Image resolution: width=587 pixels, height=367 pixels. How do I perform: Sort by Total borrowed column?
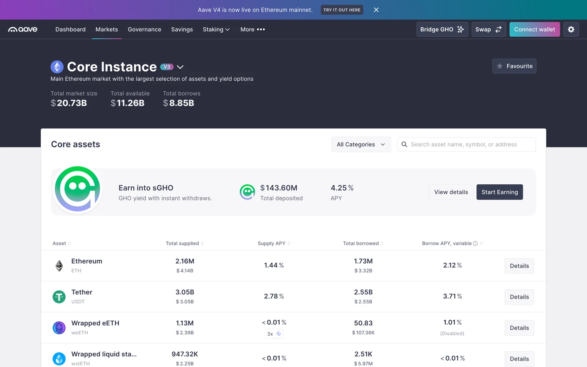[x=363, y=243]
